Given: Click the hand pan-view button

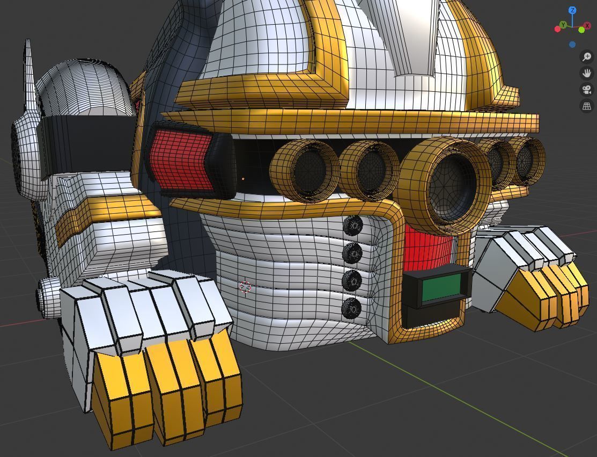Looking at the screenshot, I should coord(587,73).
